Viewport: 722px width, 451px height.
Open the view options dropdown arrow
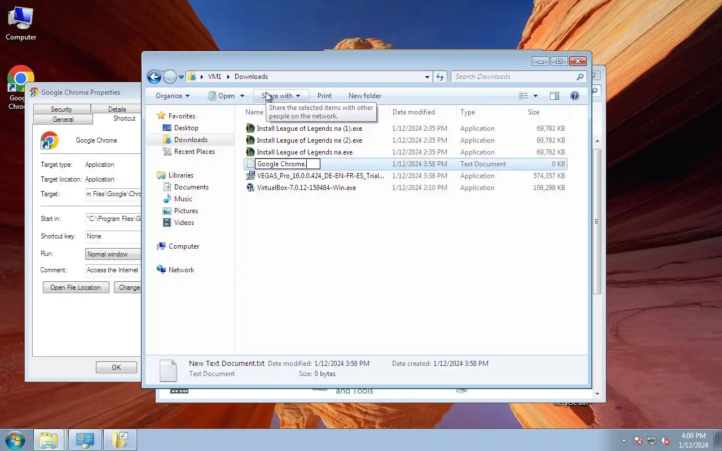(x=535, y=96)
